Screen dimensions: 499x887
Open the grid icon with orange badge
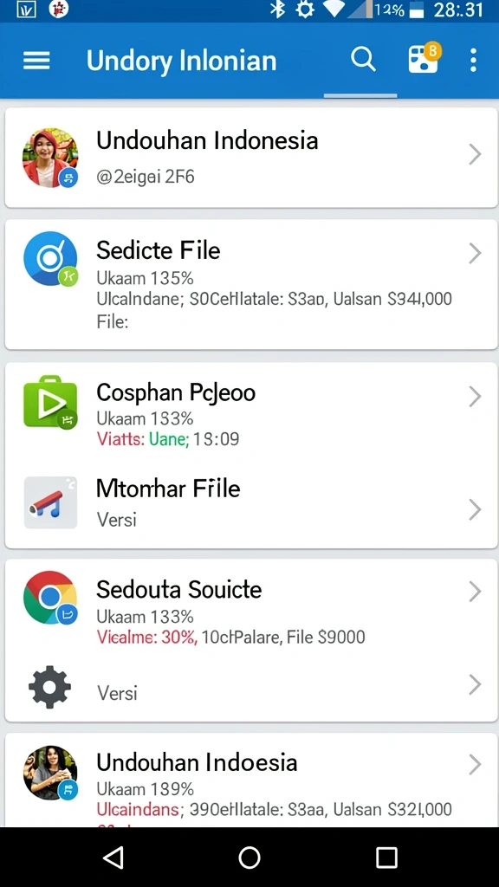coord(424,58)
